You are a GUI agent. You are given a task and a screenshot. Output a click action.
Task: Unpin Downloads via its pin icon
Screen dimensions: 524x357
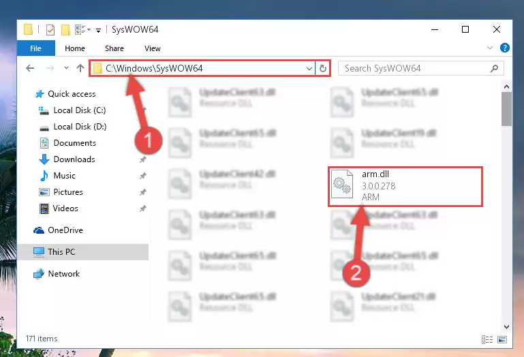click(x=143, y=159)
